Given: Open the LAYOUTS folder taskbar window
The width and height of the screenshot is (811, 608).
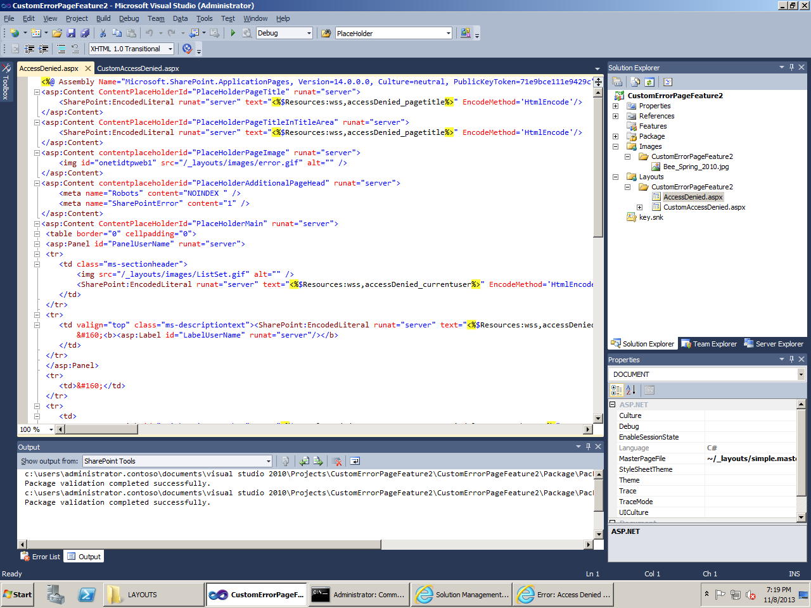Looking at the screenshot, I should 154,595.
